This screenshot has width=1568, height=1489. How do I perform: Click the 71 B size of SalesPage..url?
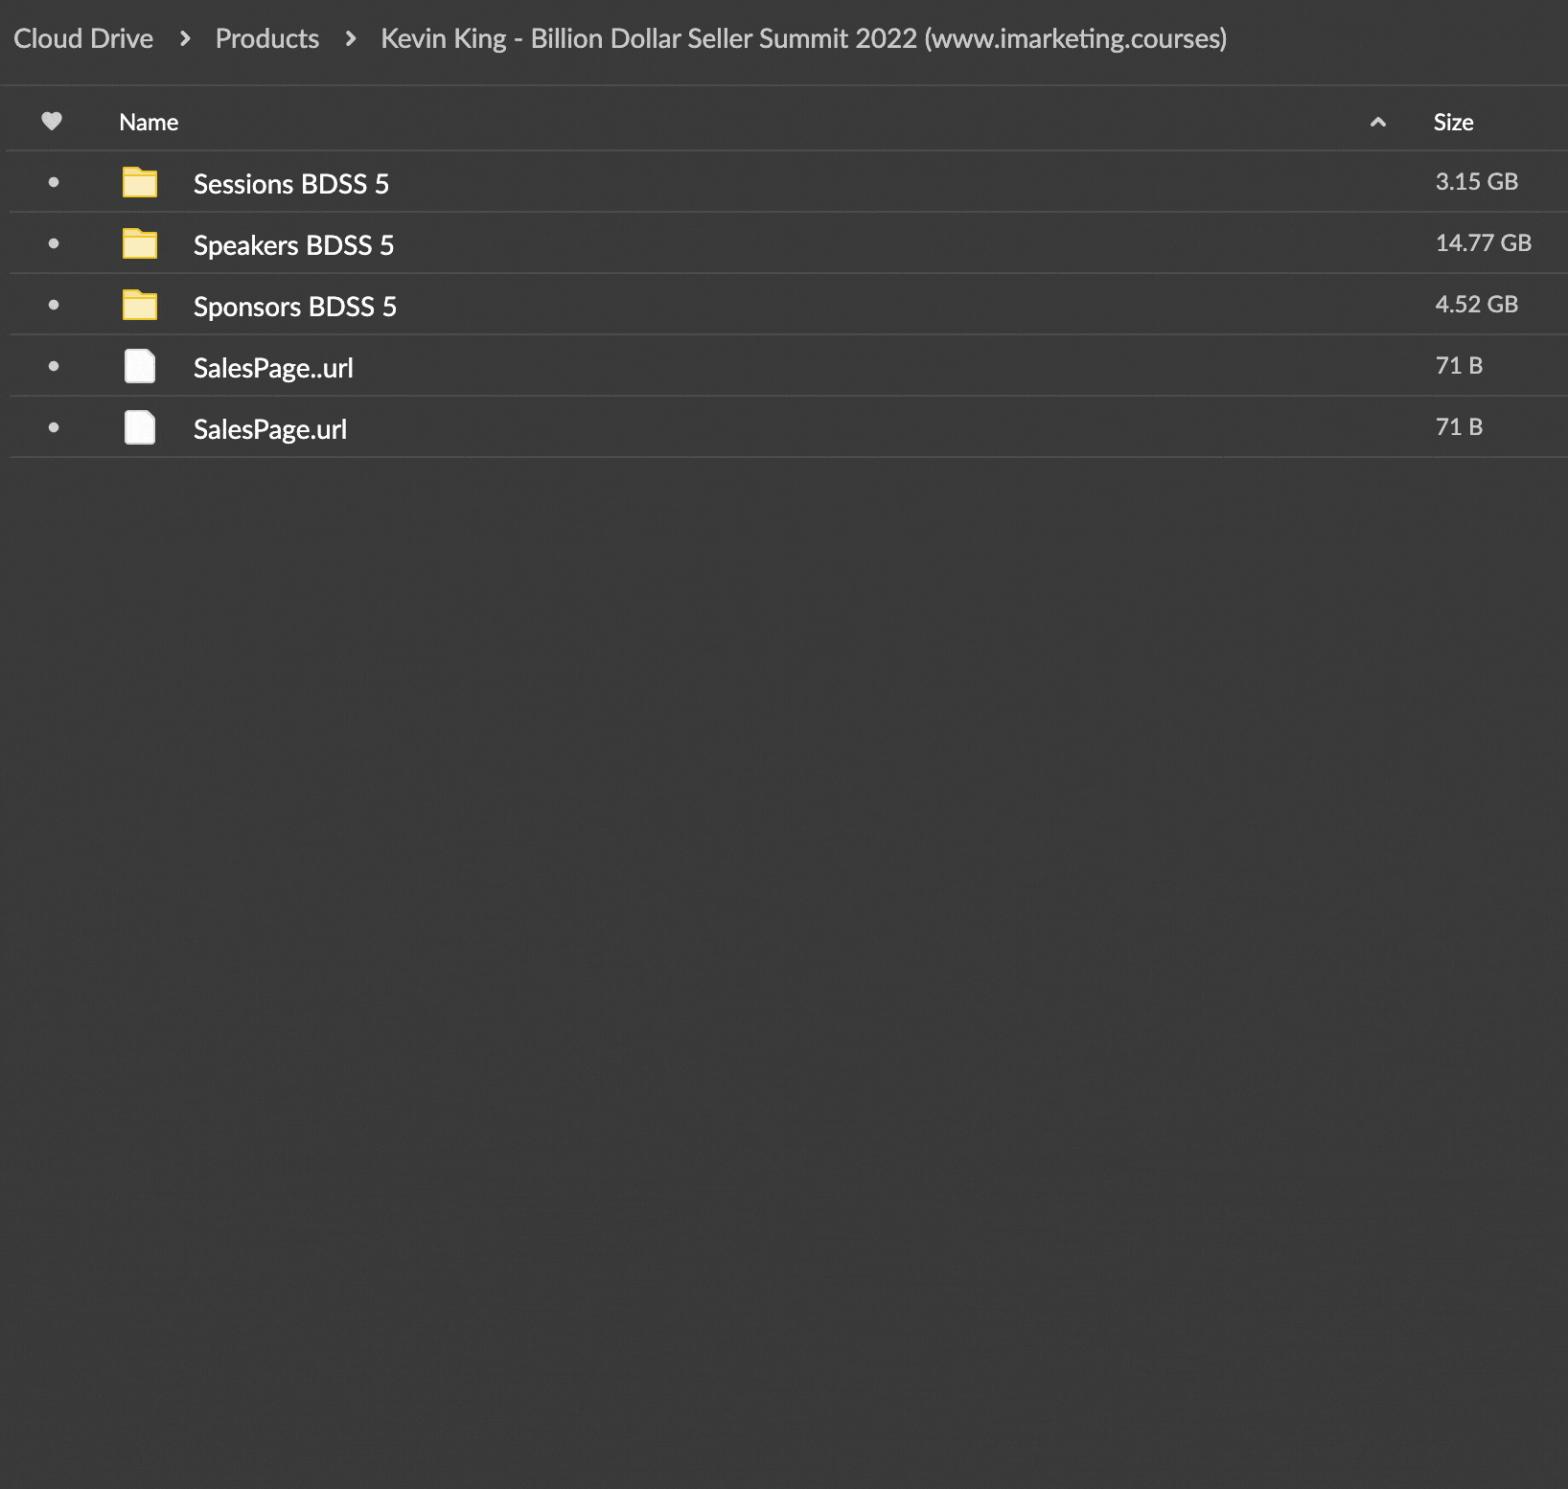click(1459, 365)
